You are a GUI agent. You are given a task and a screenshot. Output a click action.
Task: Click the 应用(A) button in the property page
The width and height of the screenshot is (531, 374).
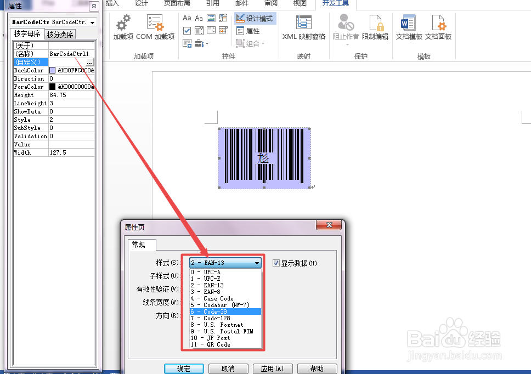(x=273, y=368)
